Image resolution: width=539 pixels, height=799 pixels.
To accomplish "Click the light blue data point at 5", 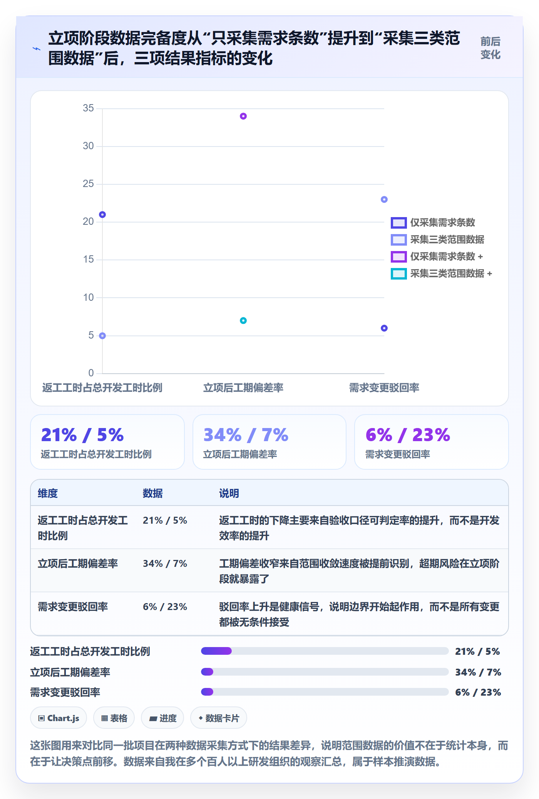I will click(x=102, y=336).
